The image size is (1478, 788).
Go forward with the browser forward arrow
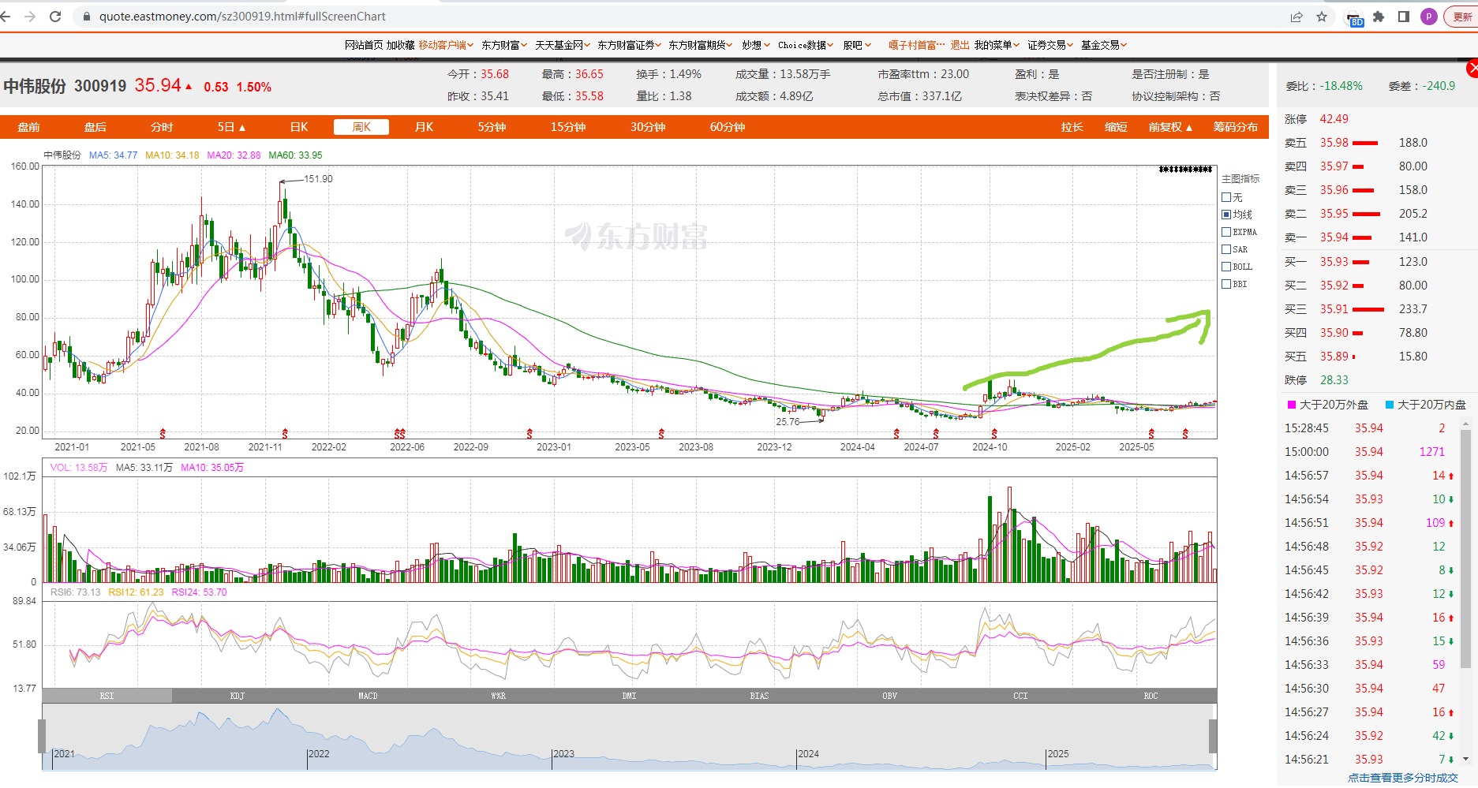[30, 17]
